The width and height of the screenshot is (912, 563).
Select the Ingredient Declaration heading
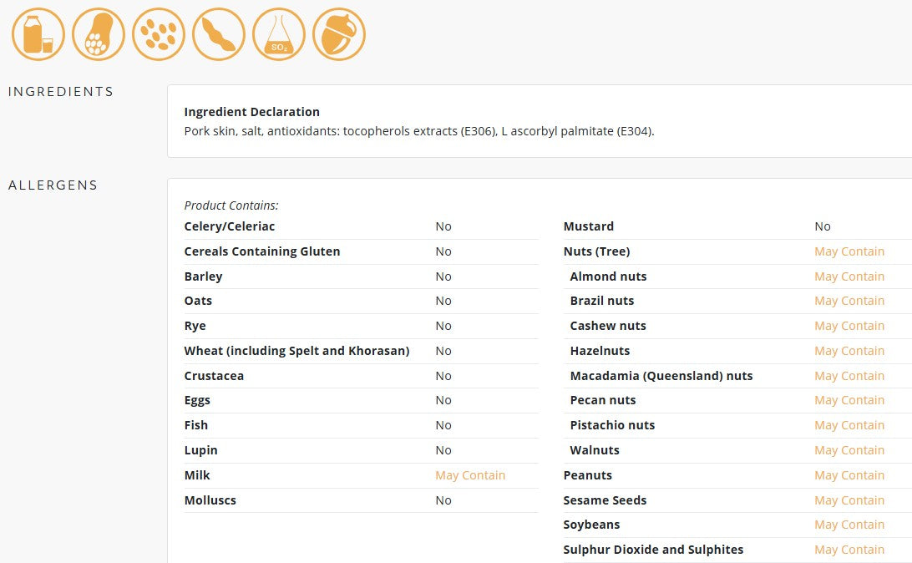point(252,112)
